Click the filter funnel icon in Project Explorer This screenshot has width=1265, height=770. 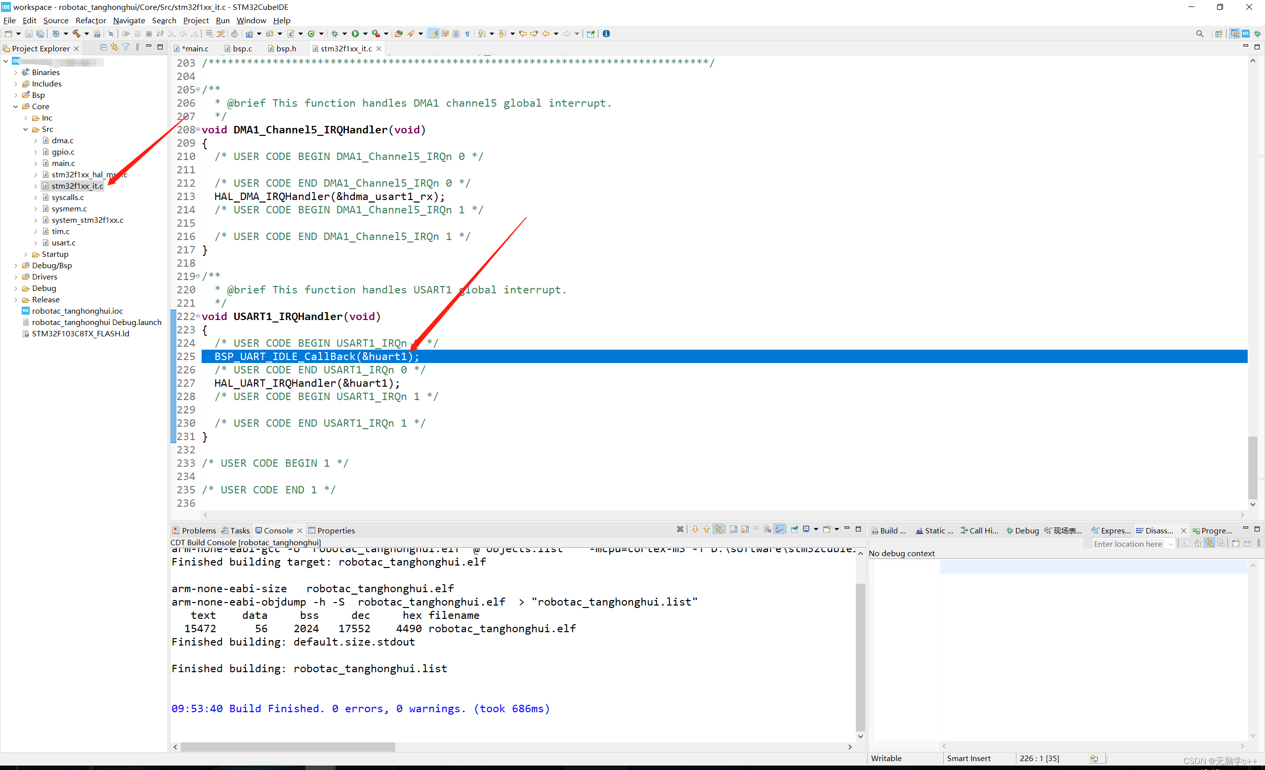(126, 47)
